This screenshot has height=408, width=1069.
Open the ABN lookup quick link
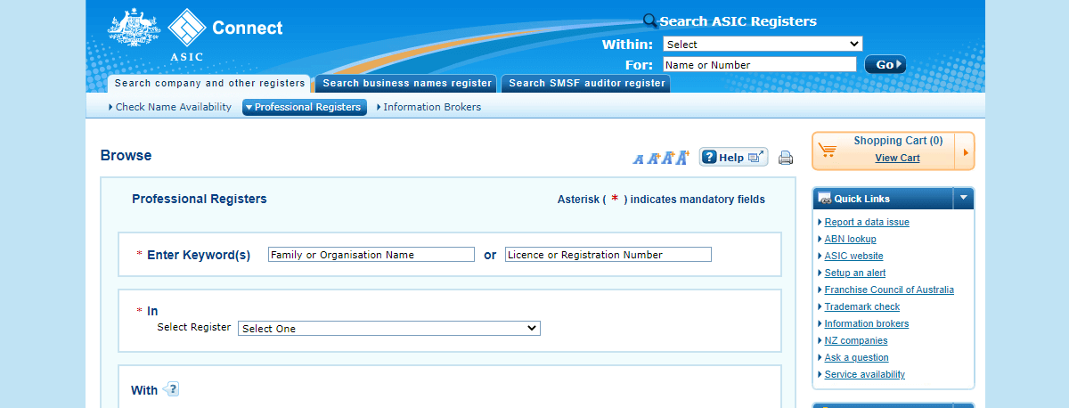click(x=850, y=239)
